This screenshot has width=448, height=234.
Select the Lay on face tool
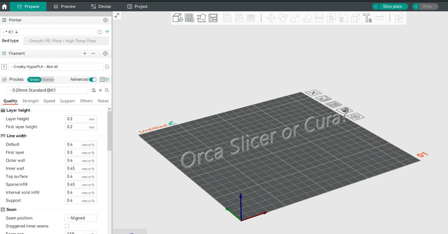click(307, 18)
